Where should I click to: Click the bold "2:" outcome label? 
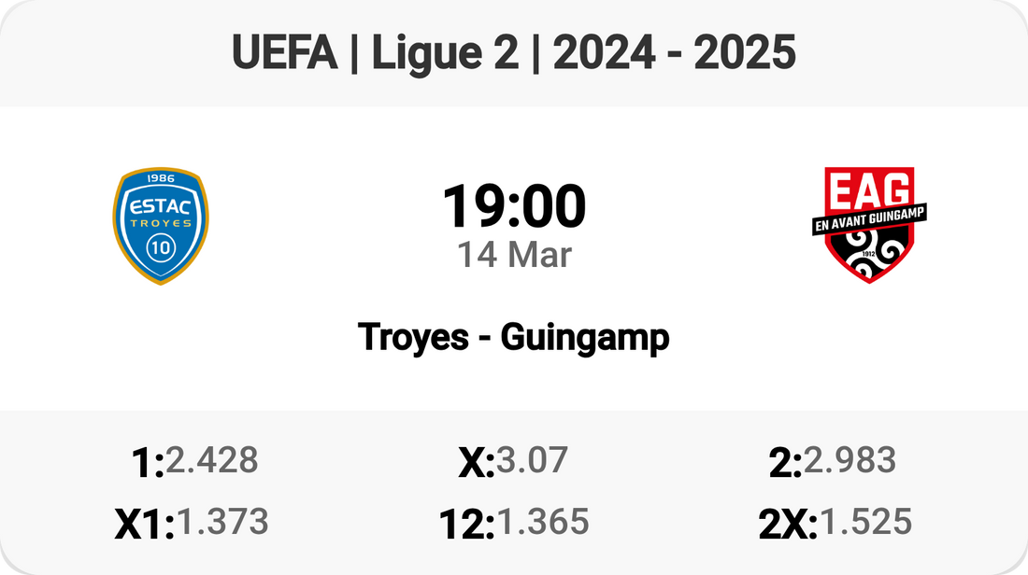tap(786, 462)
